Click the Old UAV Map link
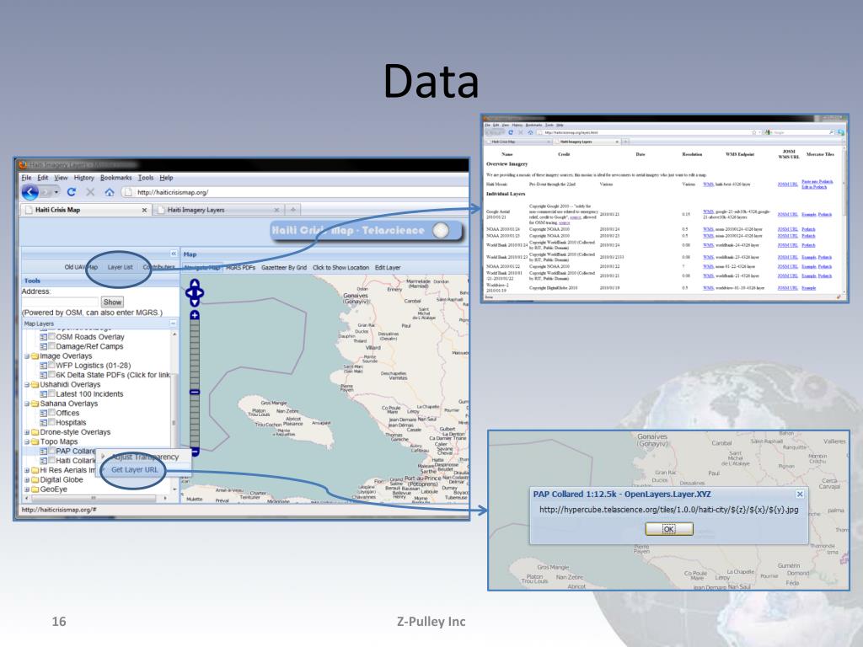This screenshot has height=647, width=863. pos(81,267)
